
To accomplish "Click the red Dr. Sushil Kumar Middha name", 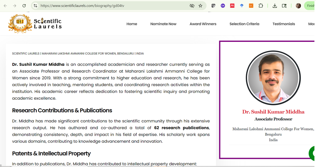I will tap(273, 112).
